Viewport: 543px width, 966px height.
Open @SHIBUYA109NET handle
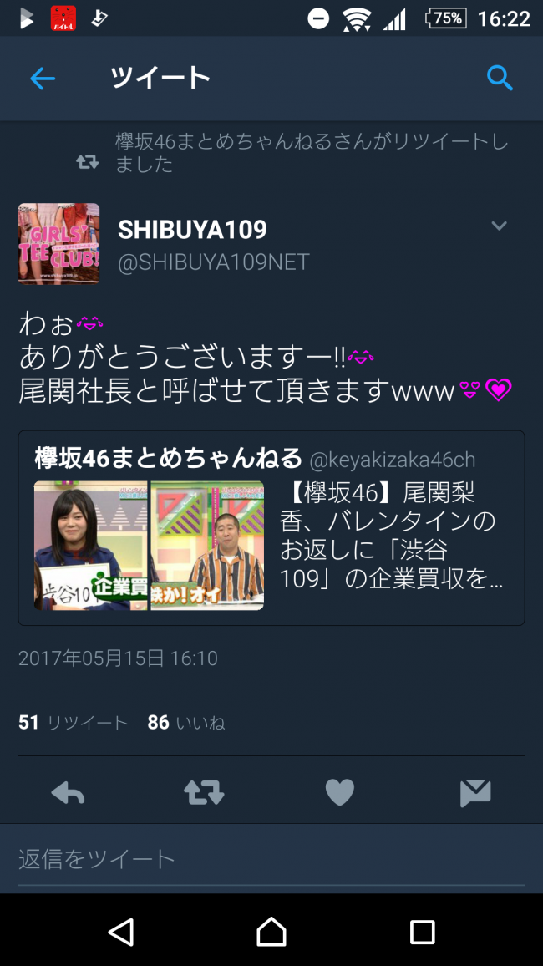(x=214, y=262)
